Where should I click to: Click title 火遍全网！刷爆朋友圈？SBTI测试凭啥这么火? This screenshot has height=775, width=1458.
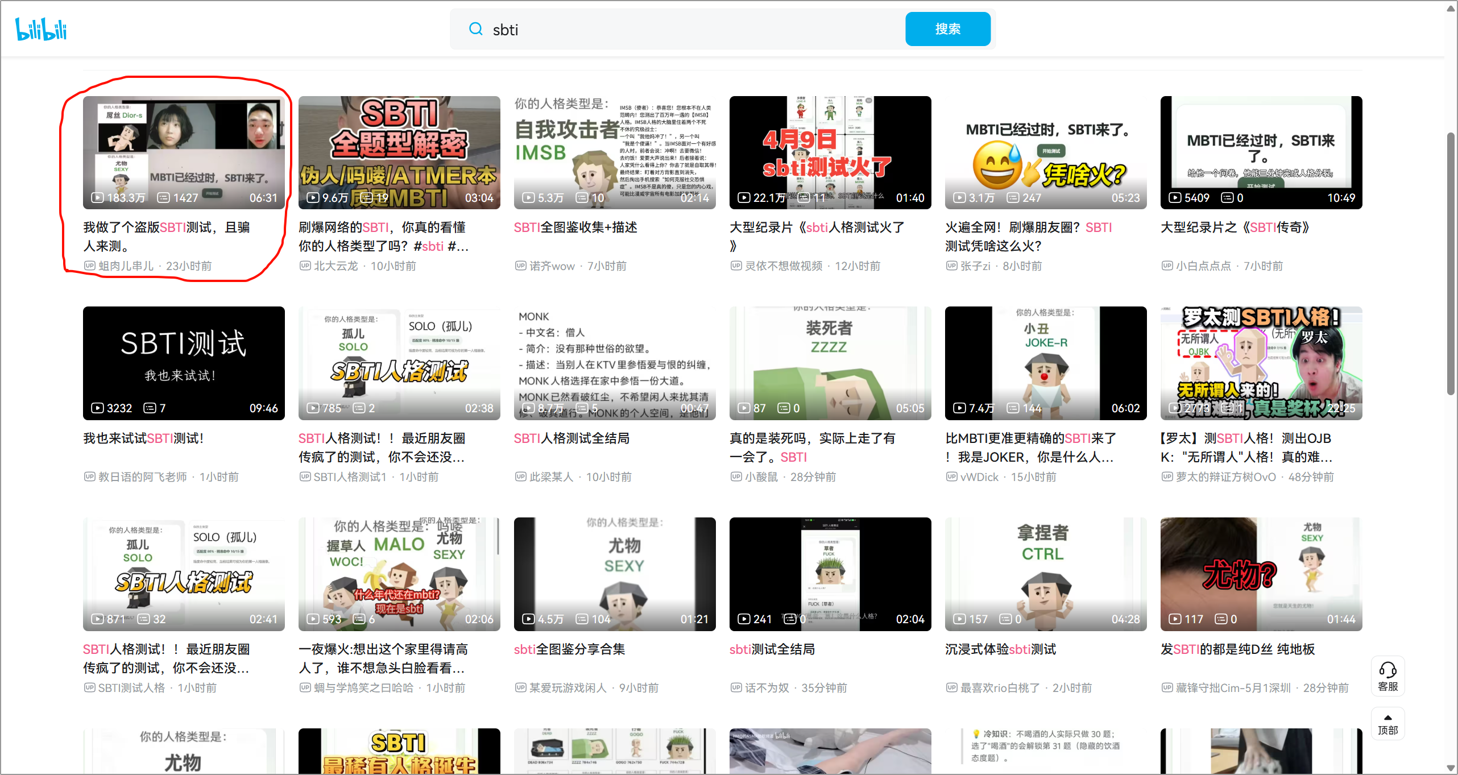click(1029, 237)
